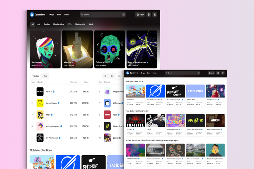This screenshot has height=169, width=254.
Task: Open the Drops menu in the smaller window
Action: (x=143, y=73)
